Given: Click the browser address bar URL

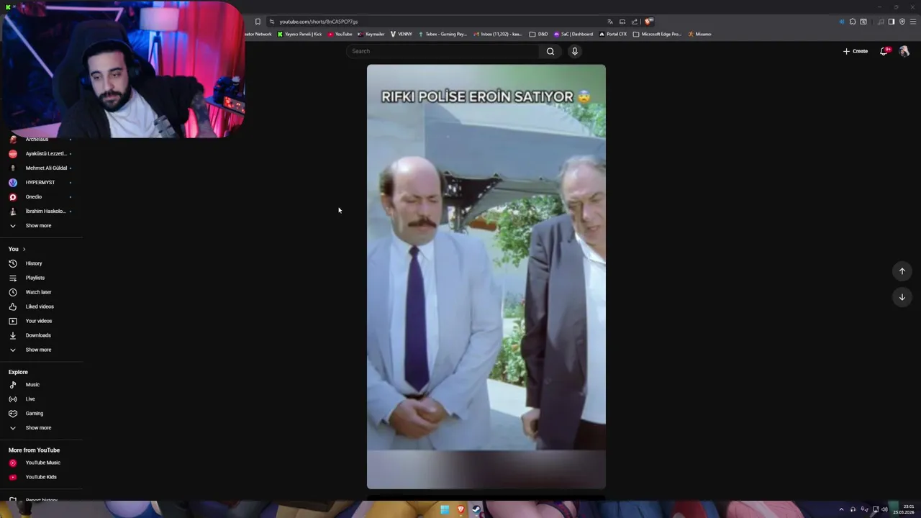Looking at the screenshot, I should click(x=318, y=22).
